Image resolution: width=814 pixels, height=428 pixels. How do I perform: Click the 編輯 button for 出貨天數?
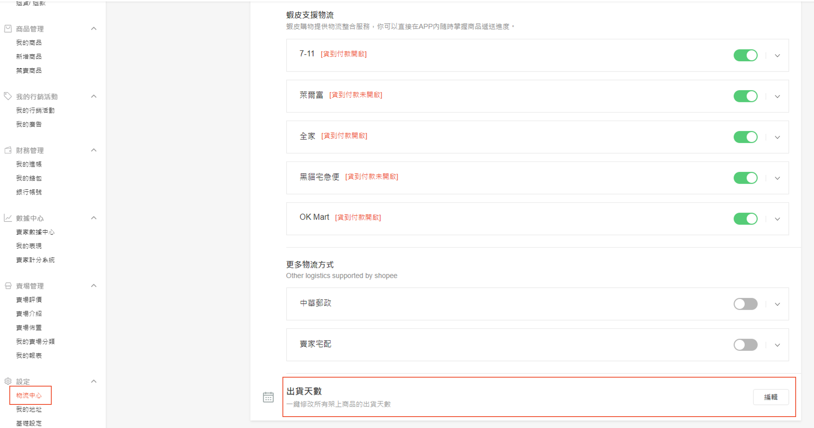pos(770,397)
